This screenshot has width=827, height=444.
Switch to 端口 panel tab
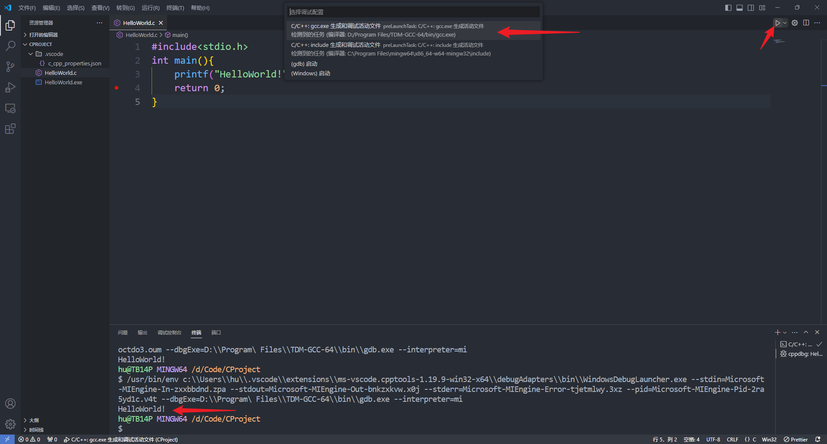pos(216,333)
